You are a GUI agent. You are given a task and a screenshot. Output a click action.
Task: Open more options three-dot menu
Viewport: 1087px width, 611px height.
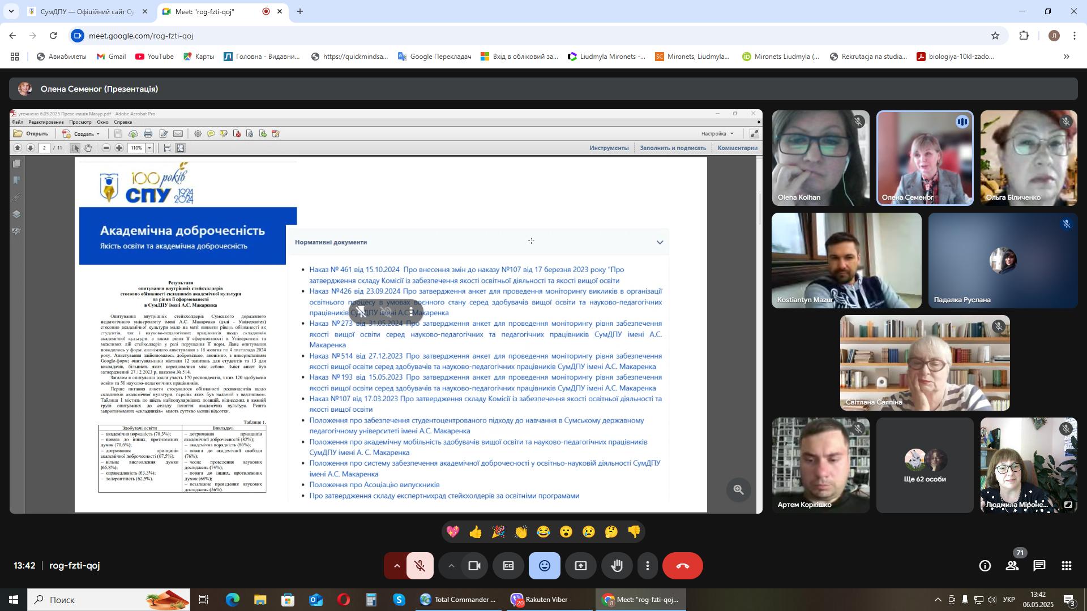648,566
